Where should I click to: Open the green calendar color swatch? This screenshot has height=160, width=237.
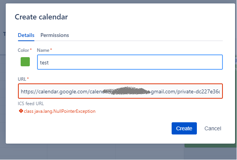[x=25, y=62]
